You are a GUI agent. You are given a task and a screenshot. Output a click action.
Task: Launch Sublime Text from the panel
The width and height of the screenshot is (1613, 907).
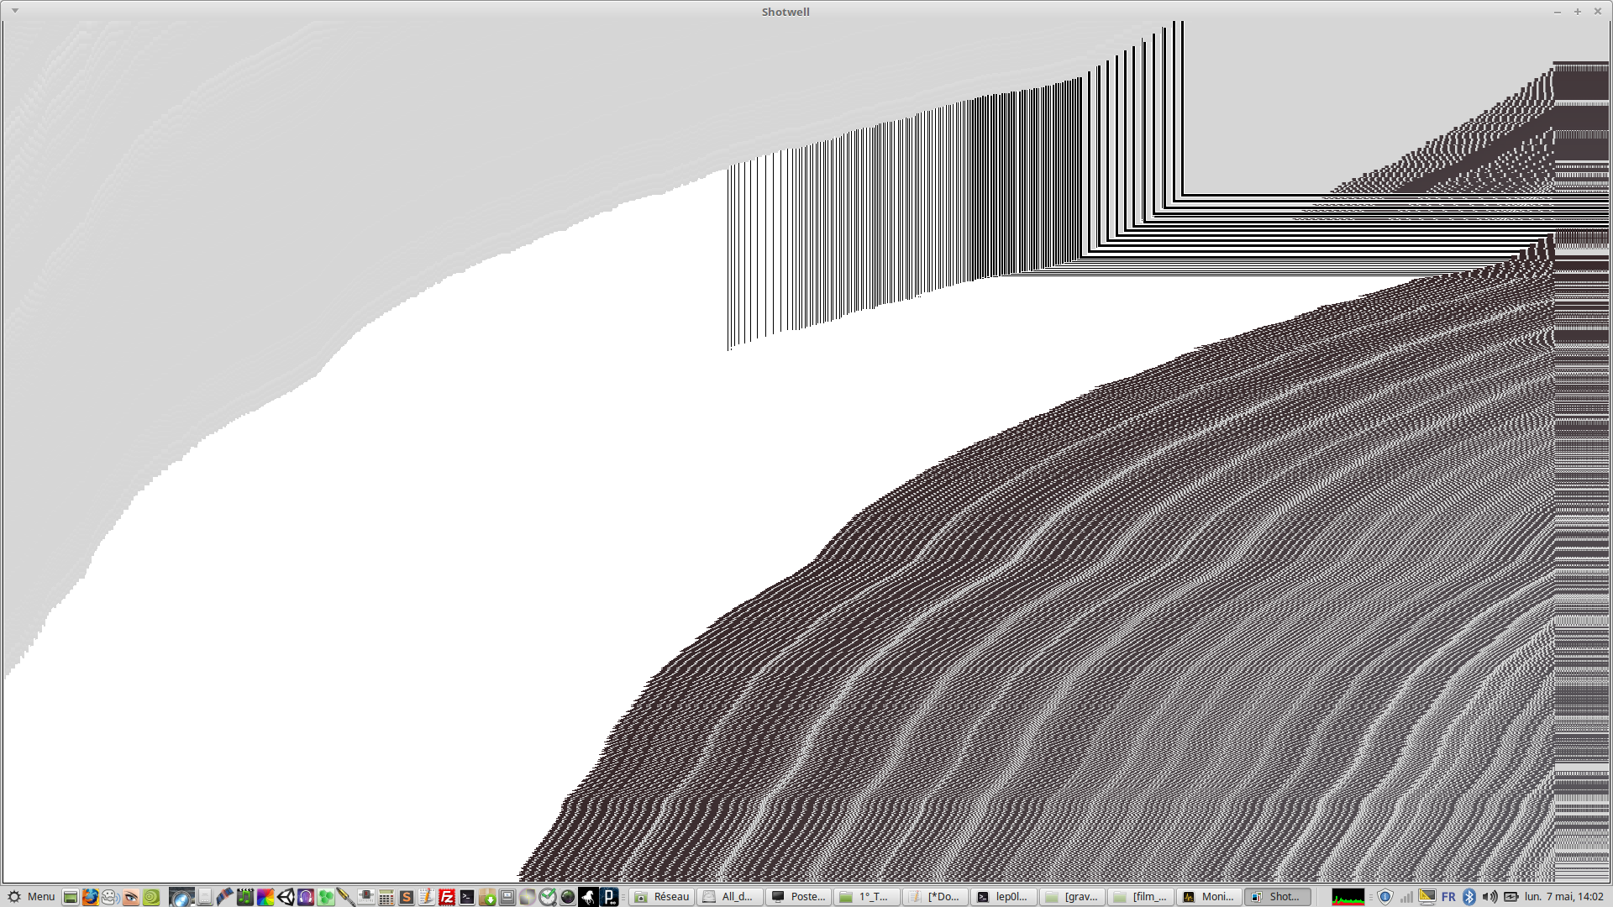pyautogui.click(x=407, y=897)
